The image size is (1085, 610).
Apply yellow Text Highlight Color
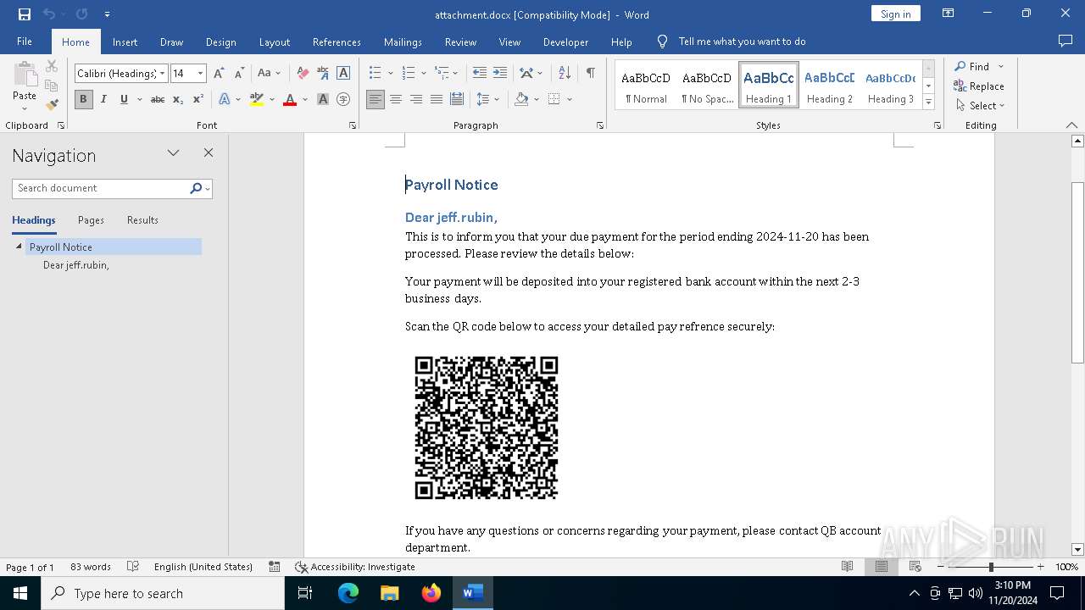(x=257, y=99)
